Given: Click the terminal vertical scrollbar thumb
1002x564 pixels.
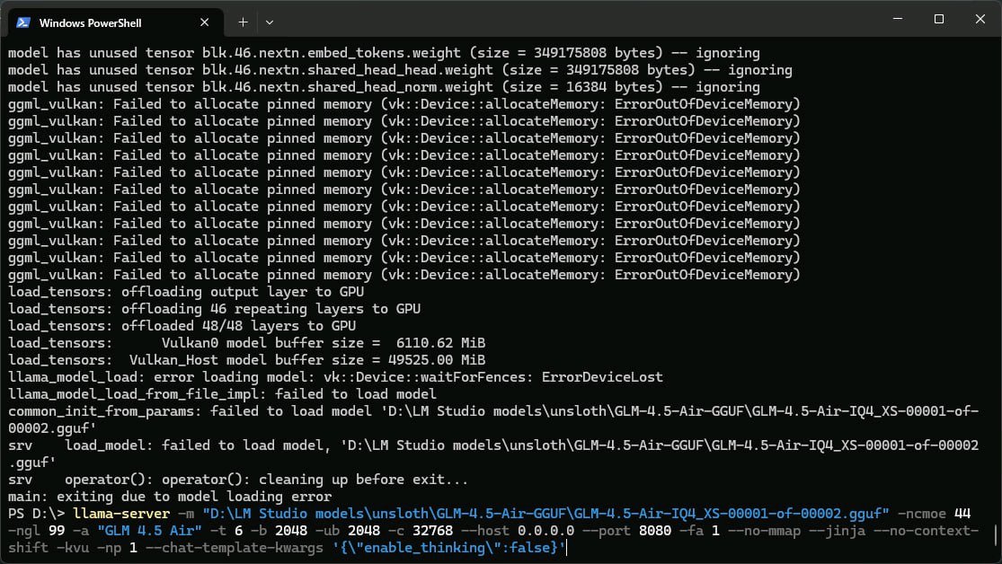Looking at the screenshot, I should [997, 535].
